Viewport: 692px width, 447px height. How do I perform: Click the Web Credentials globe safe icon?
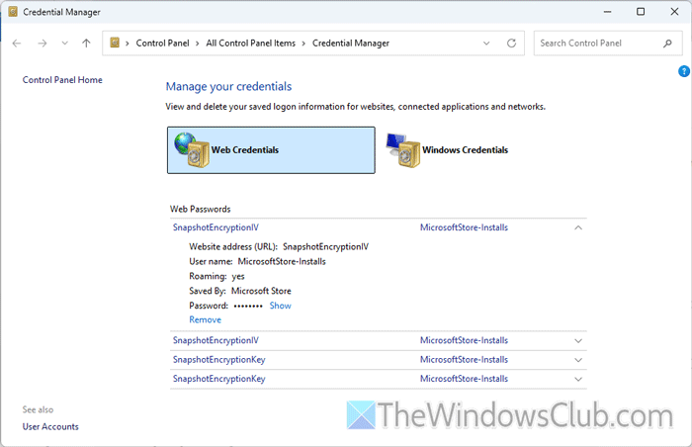(192, 150)
